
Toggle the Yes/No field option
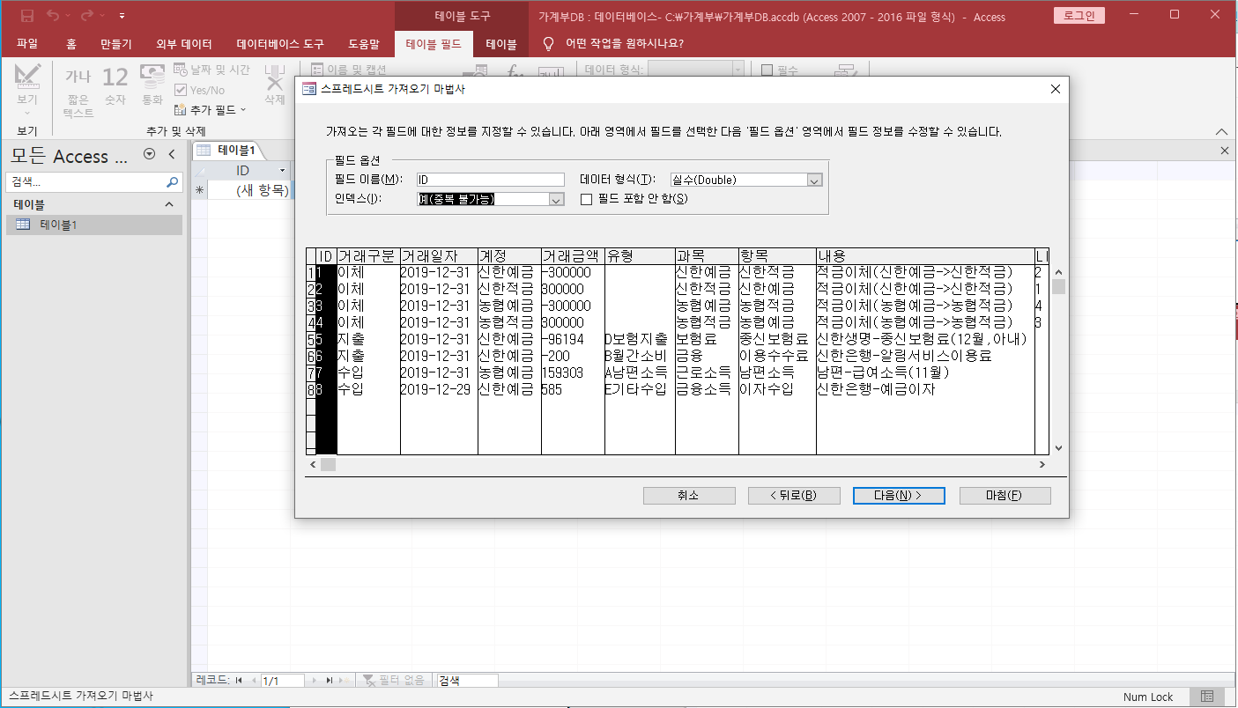click(200, 90)
